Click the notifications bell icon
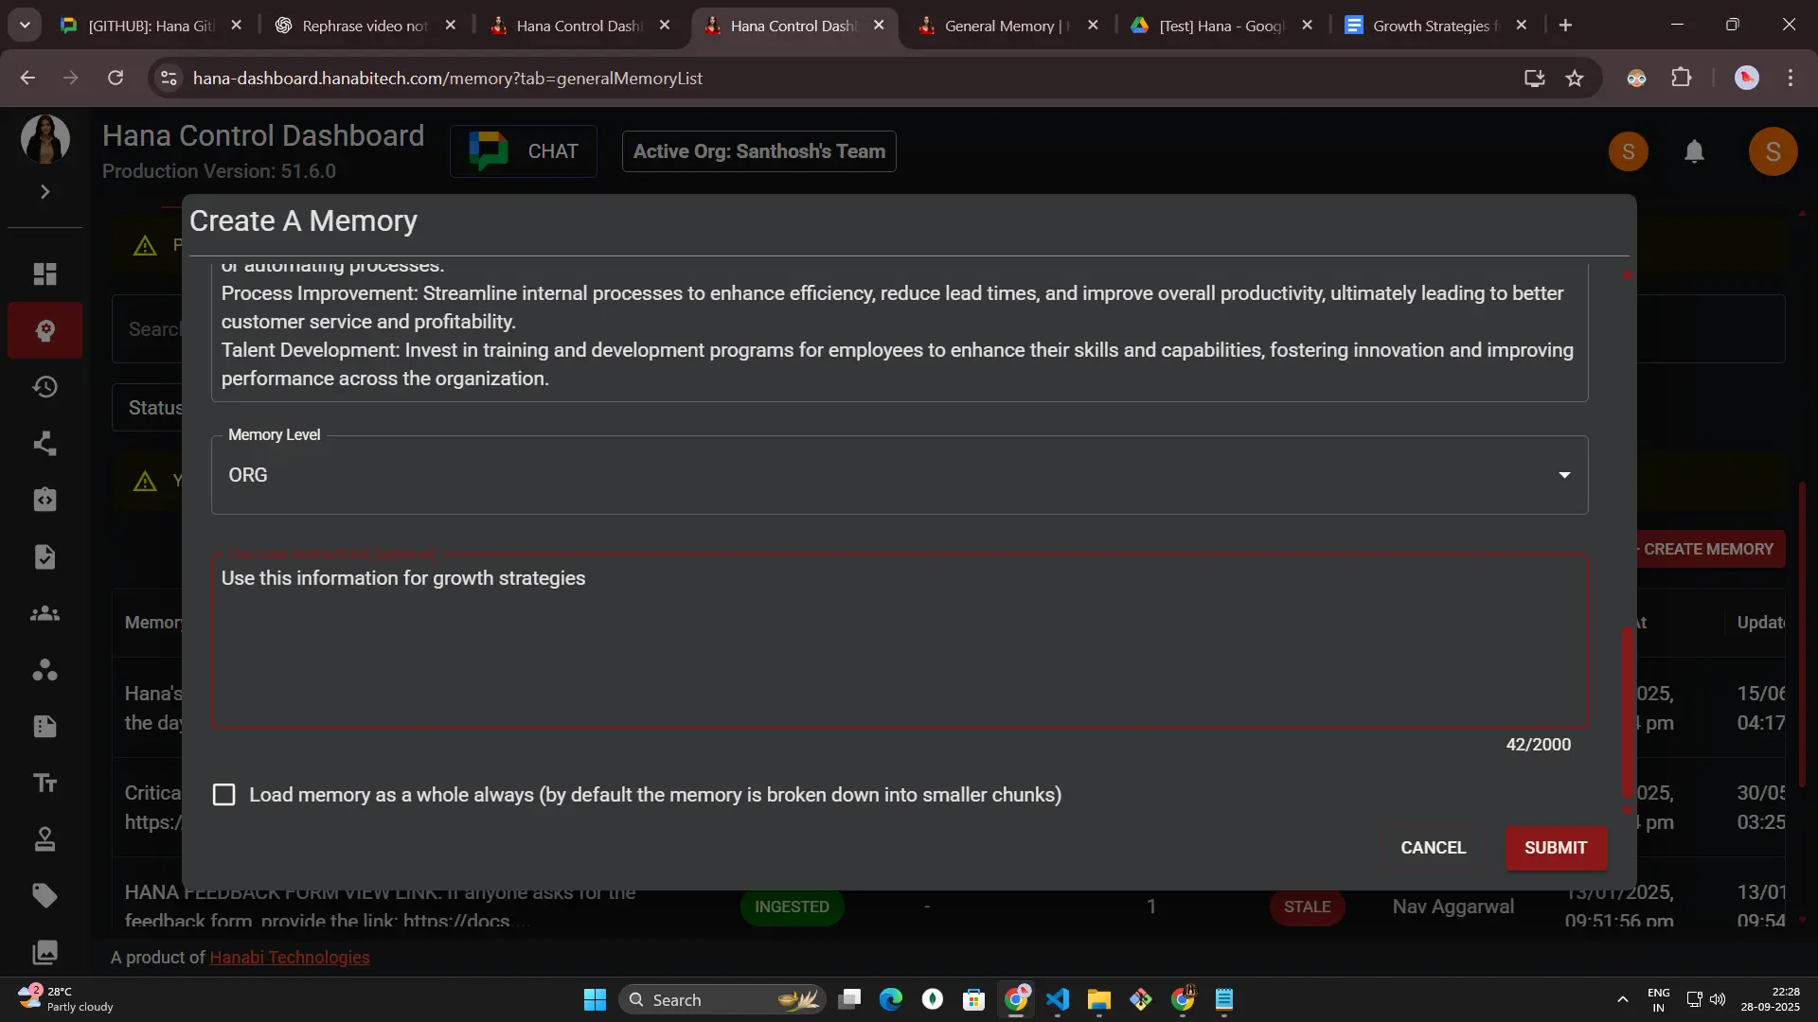1818x1022 pixels. tap(1694, 151)
